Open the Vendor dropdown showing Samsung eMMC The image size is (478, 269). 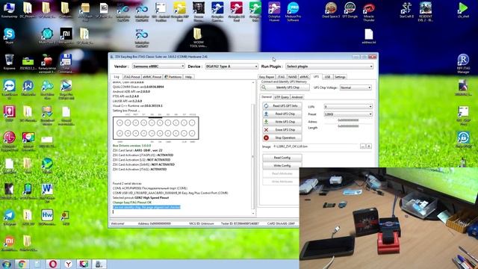[x=158, y=67]
